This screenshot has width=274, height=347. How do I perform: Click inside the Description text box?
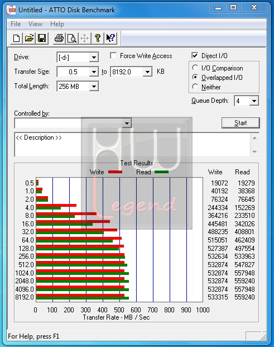coord(133,145)
